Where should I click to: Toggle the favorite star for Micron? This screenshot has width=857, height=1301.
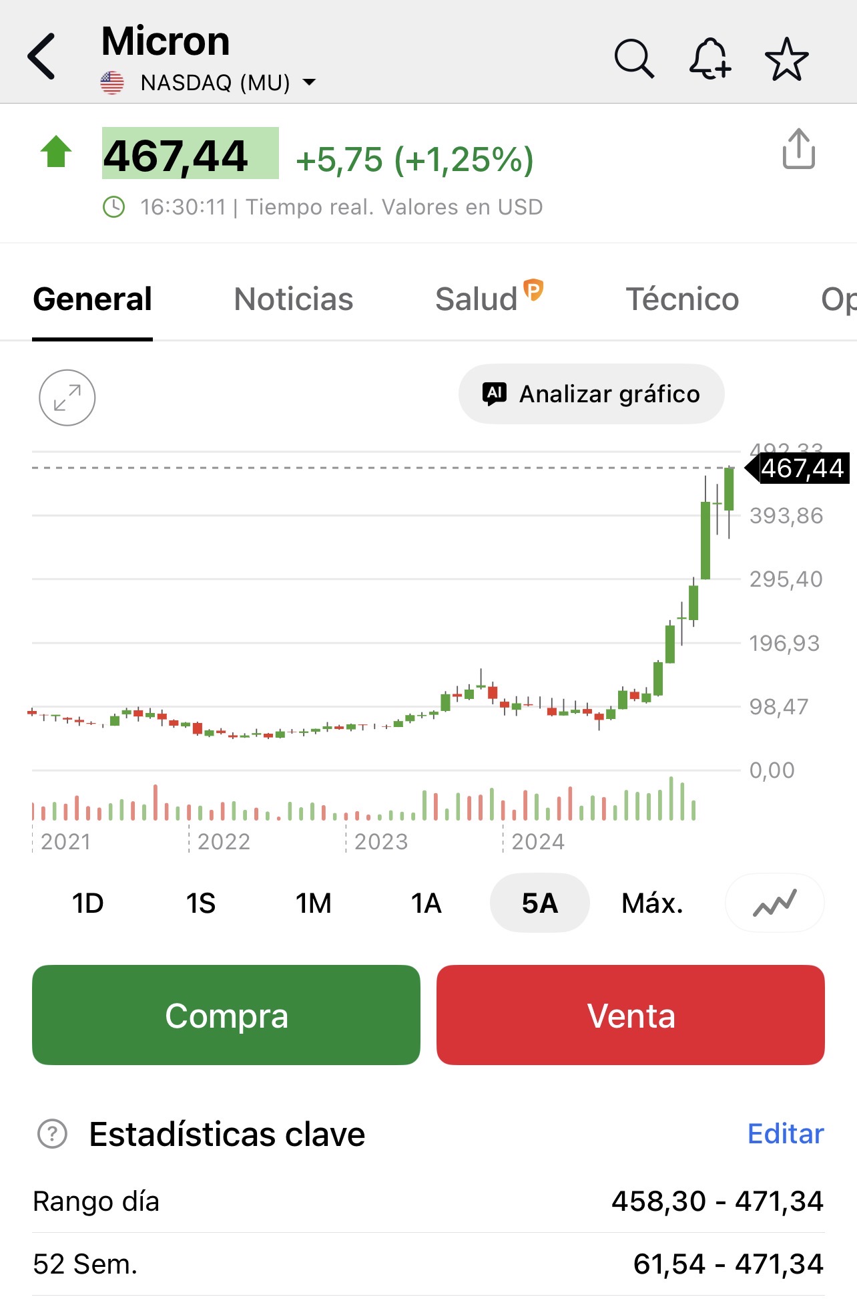pos(786,59)
